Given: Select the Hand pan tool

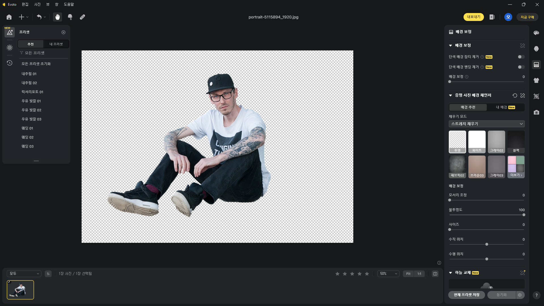Looking at the screenshot, I should point(58,17).
